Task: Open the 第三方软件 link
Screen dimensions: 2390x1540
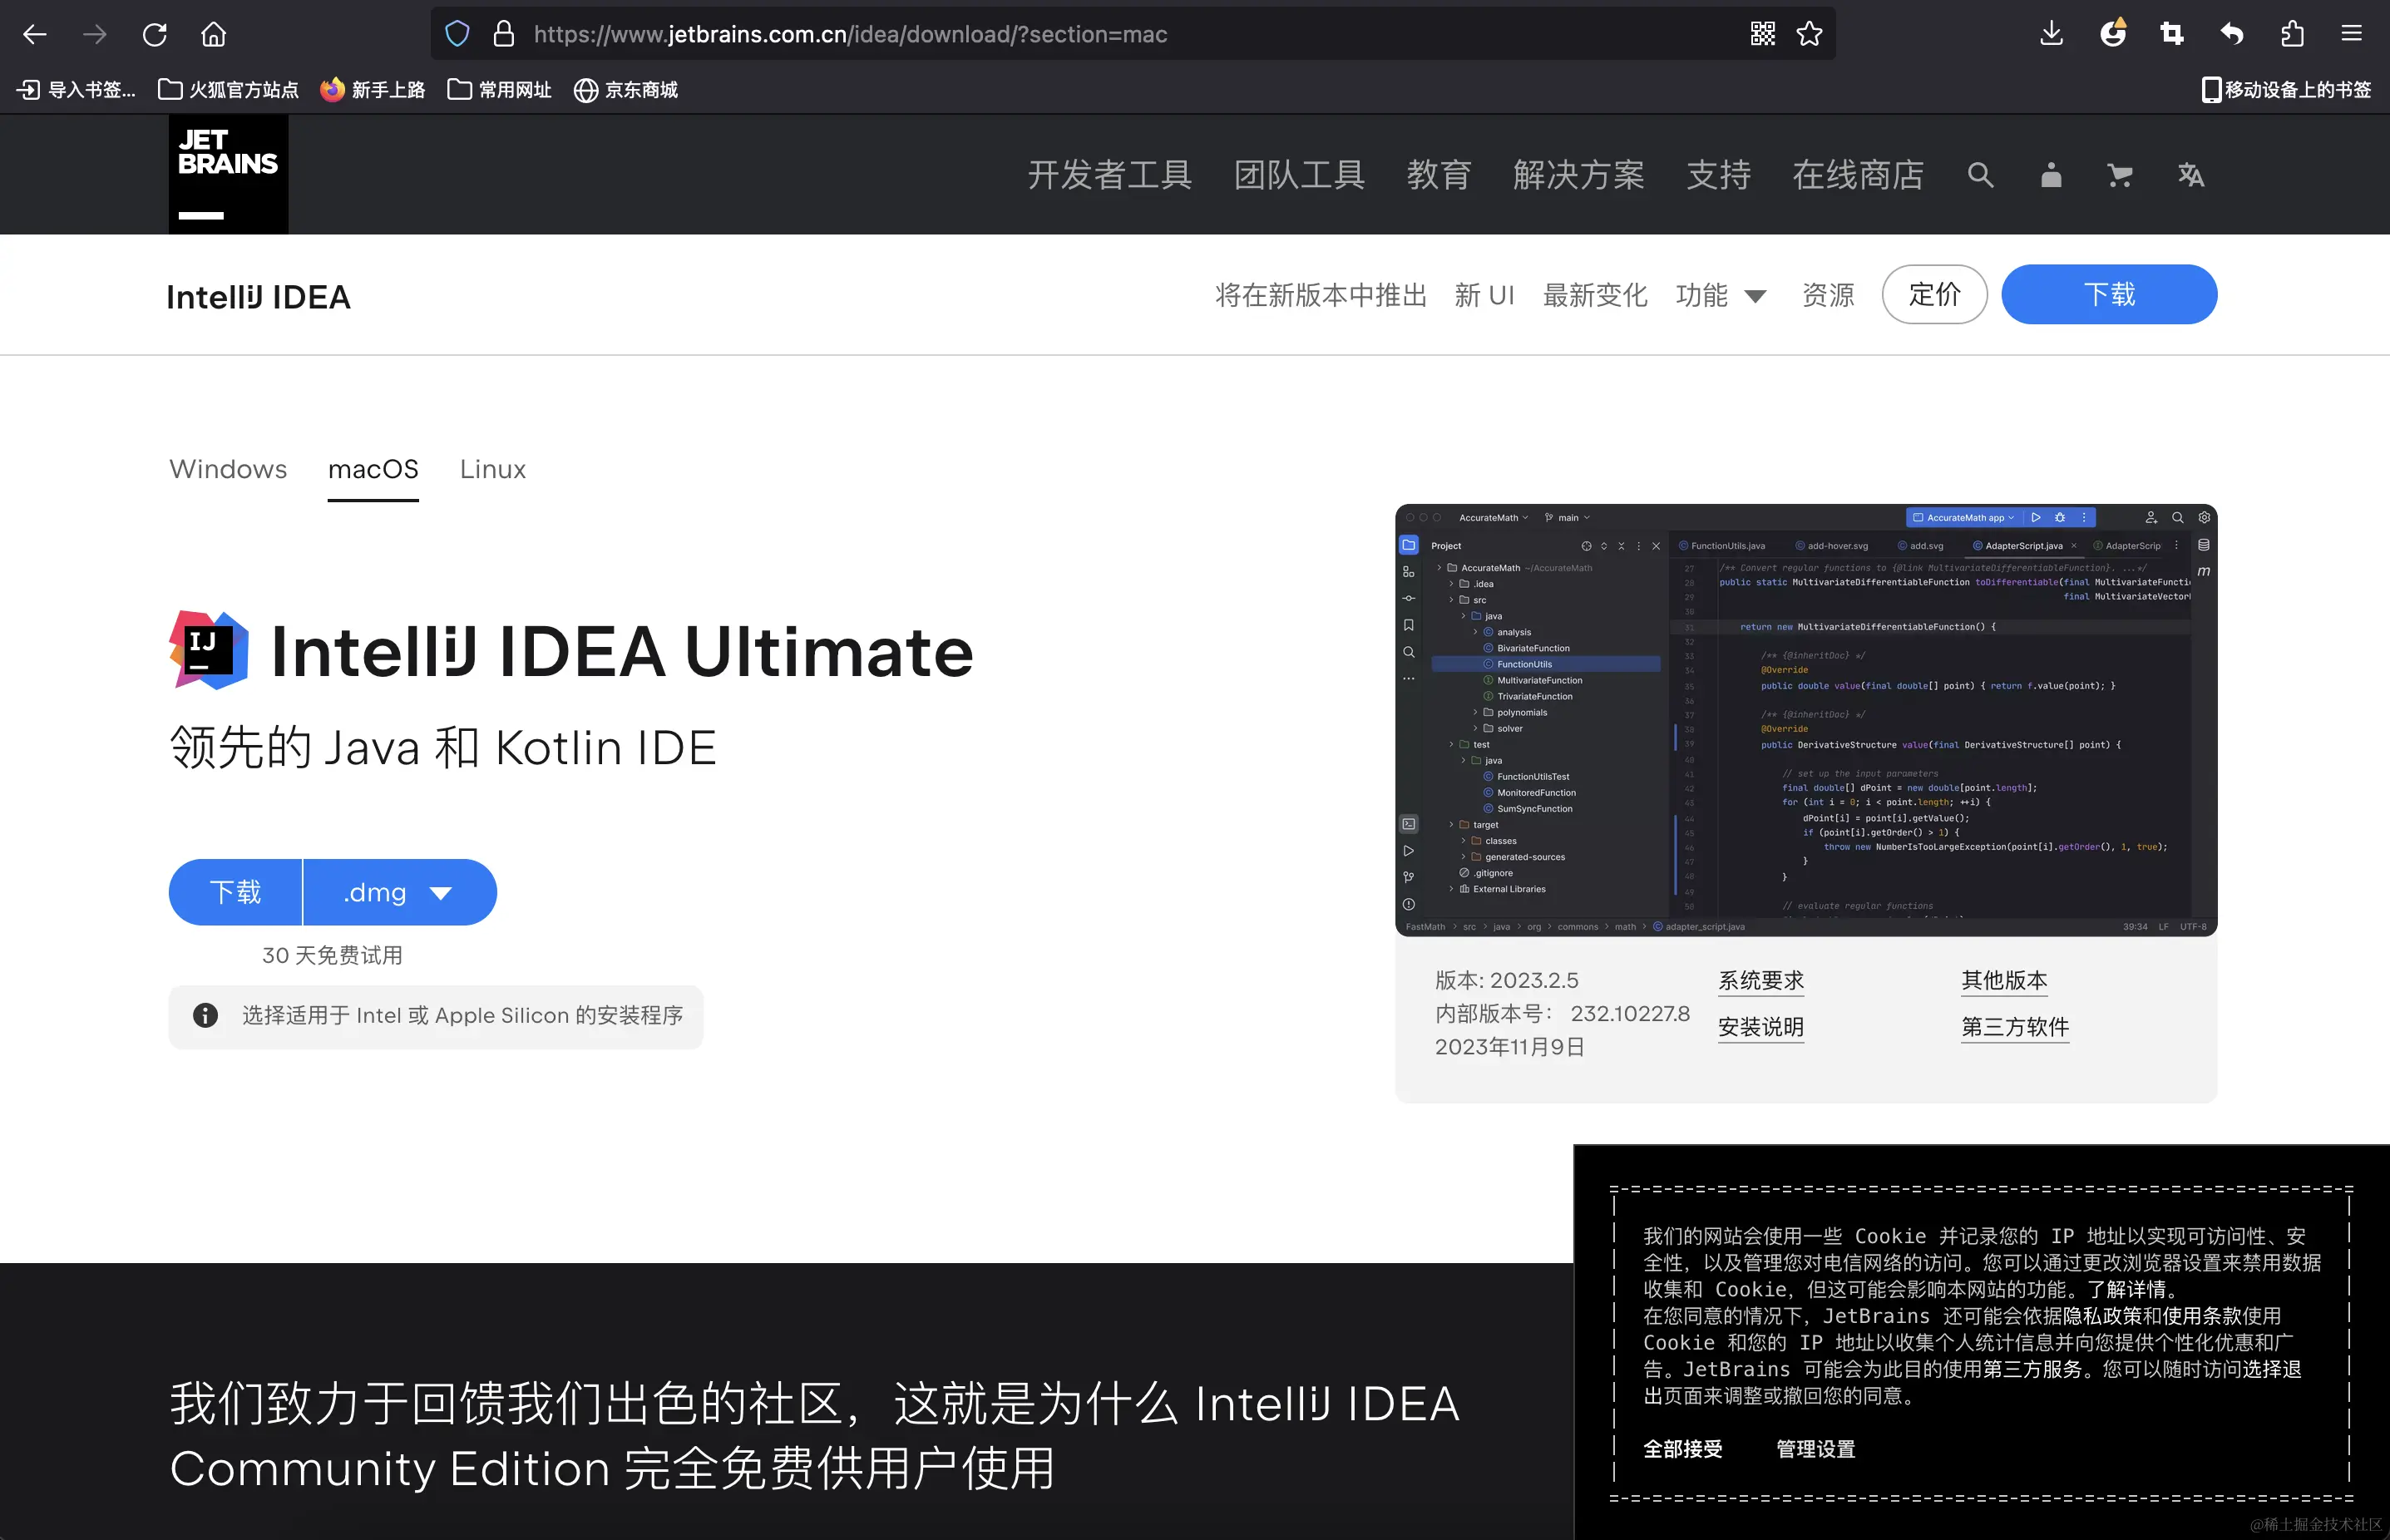Action: point(2015,1027)
